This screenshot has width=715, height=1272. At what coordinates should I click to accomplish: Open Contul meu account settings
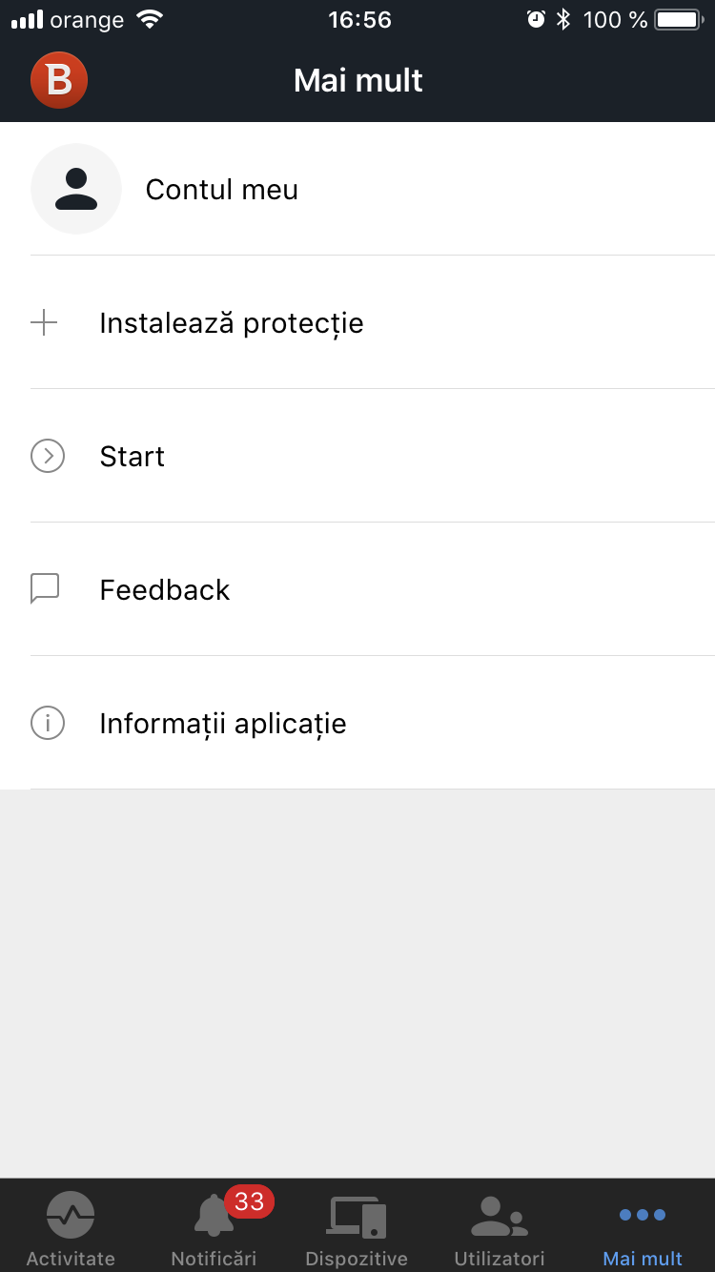tap(221, 190)
